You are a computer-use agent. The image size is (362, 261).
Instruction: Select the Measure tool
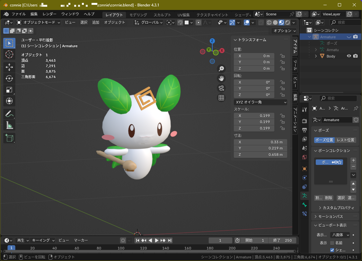[9, 125]
